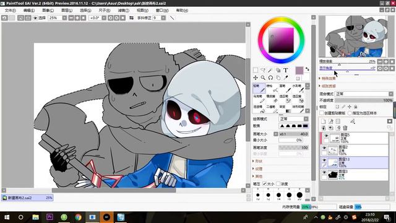Zoom in navigator with plus button

click(x=386, y=61)
